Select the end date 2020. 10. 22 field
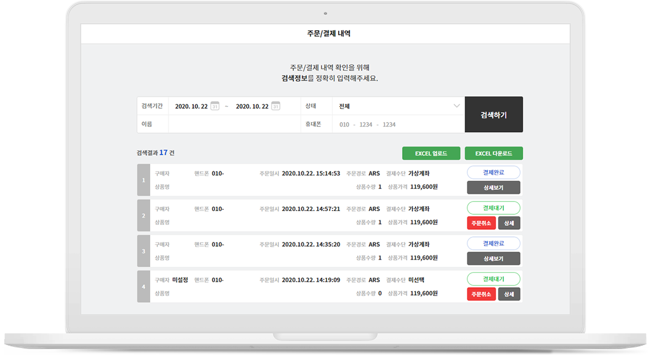This screenshot has height=359, width=652. (252, 107)
